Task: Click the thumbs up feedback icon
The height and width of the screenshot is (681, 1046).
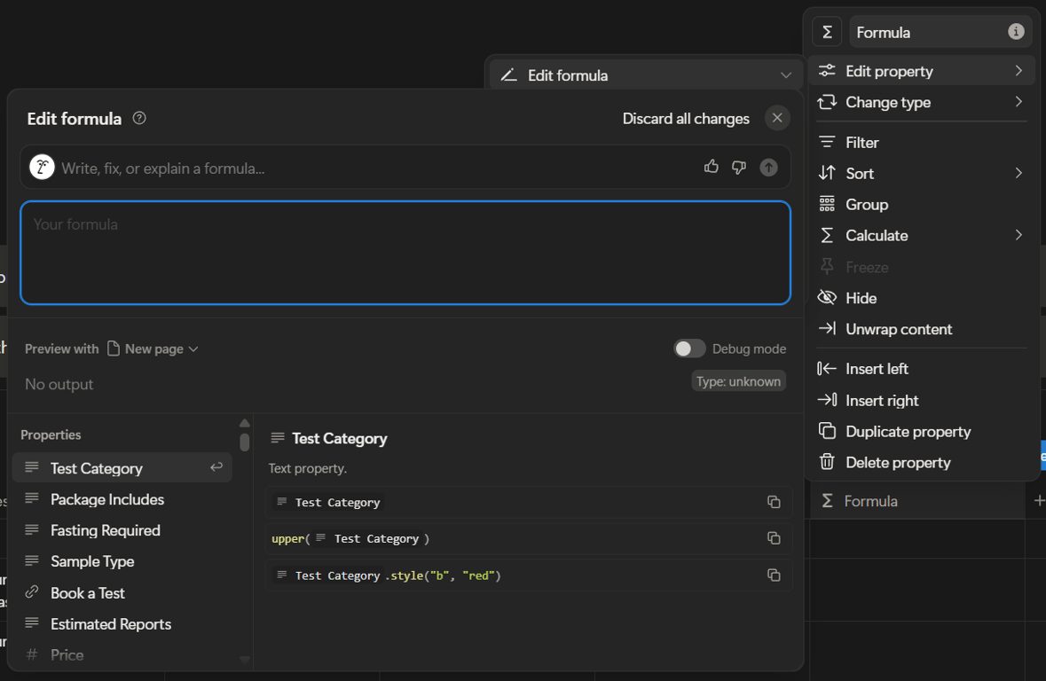Action: pyautogui.click(x=711, y=167)
